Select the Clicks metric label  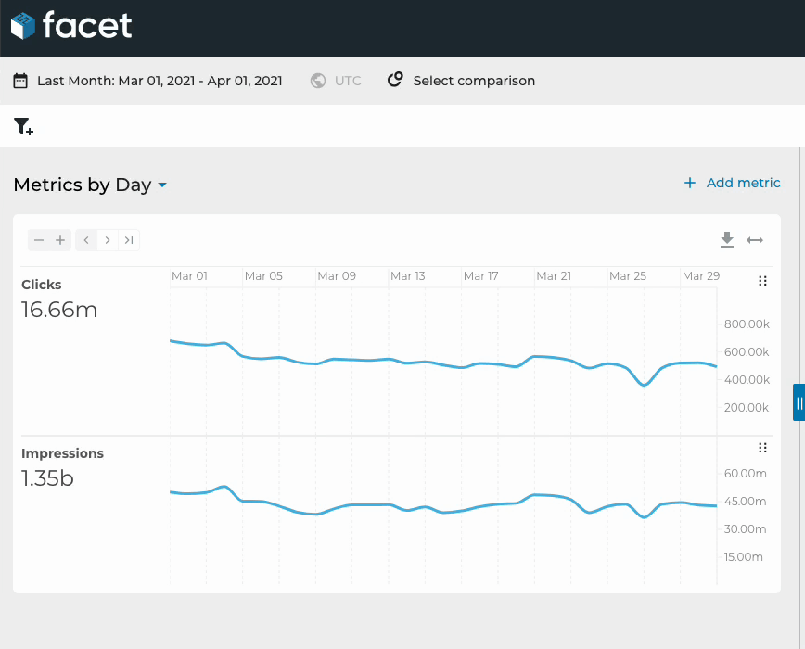42,285
